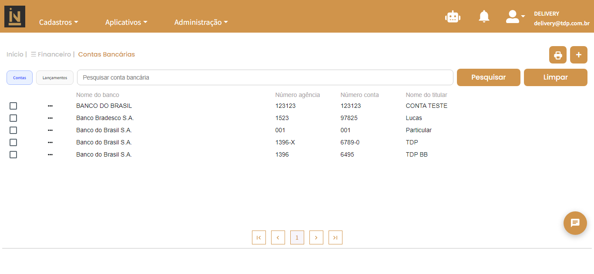
Task: Click the IN logo icon
Action: coord(15,17)
